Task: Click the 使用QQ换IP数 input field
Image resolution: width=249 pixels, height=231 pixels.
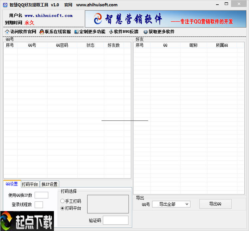Action: click(x=42, y=195)
